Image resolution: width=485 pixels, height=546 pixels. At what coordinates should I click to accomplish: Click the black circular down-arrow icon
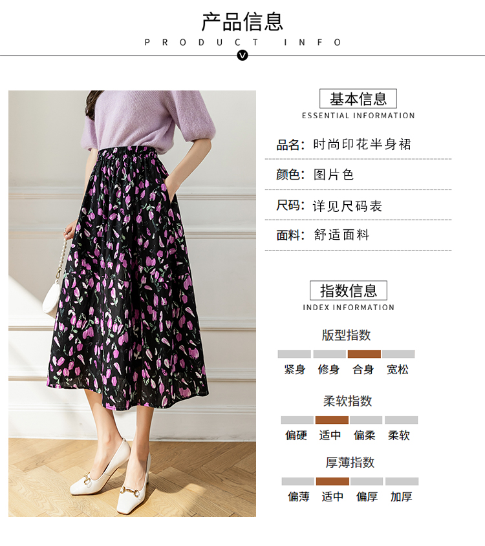[242, 55]
